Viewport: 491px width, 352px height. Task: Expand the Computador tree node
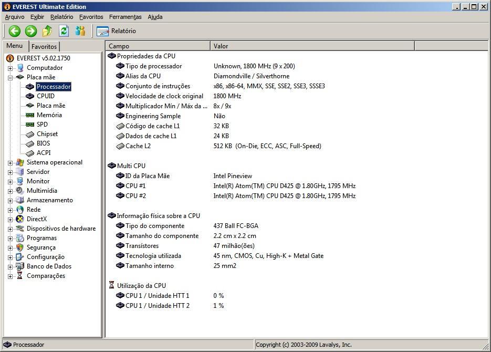pos(11,68)
